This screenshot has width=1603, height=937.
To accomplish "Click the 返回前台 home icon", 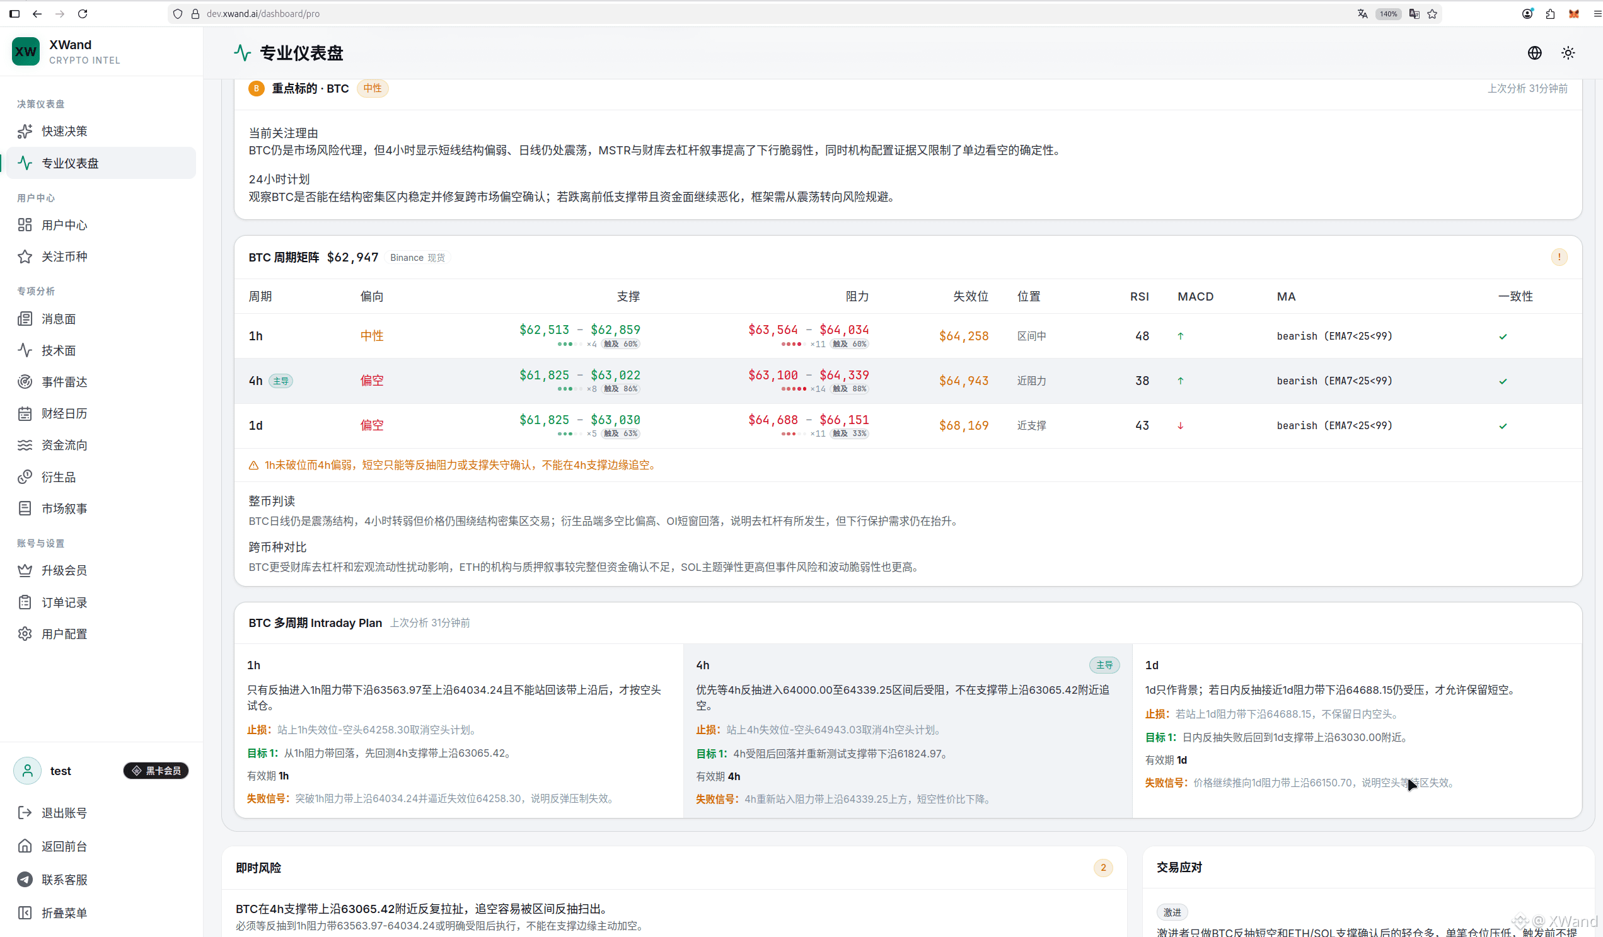I will pos(25,846).
